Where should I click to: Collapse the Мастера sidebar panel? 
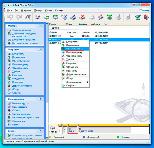[40, 26]
